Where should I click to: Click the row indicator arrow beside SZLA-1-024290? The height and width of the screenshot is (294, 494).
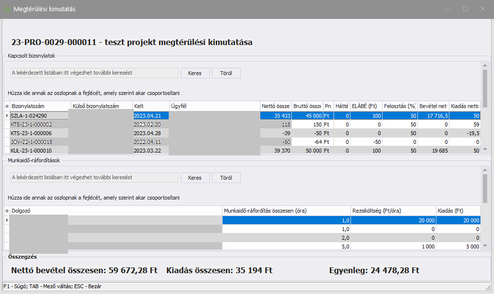point(7,116)
